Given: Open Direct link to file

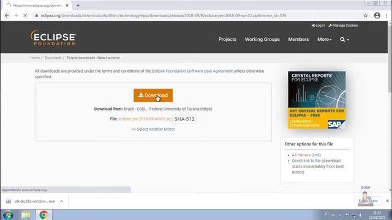Looking at the screenshot, I should pos(306,161).
